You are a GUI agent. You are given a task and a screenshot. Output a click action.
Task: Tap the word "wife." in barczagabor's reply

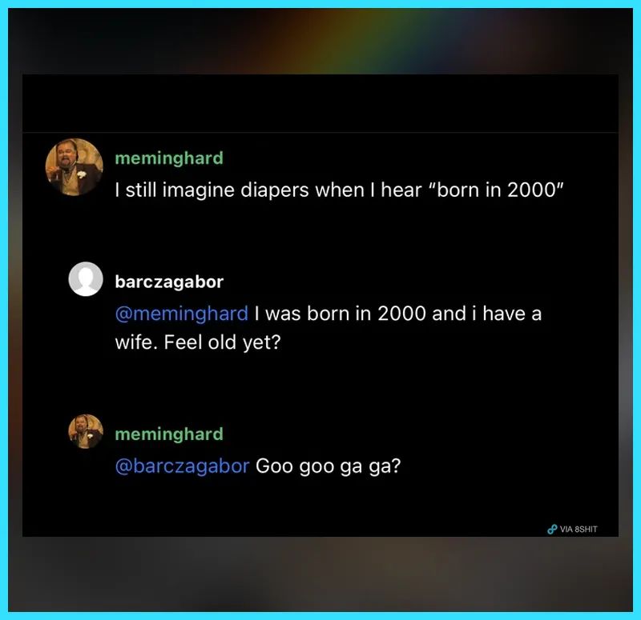[x=136, y=342]
